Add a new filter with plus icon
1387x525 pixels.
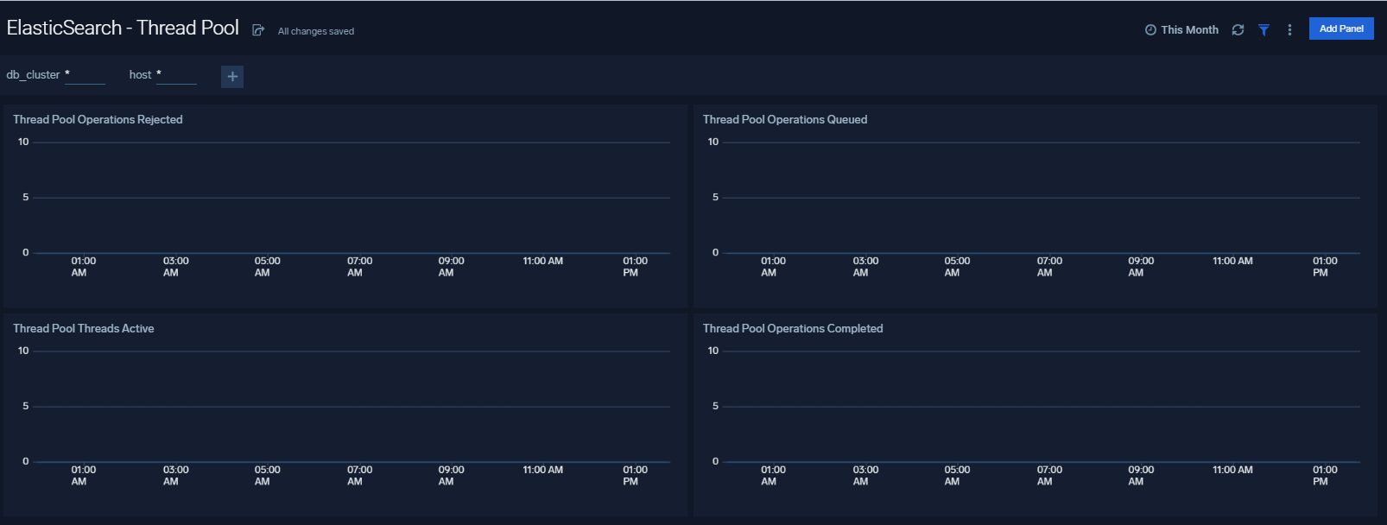point(232,76)
